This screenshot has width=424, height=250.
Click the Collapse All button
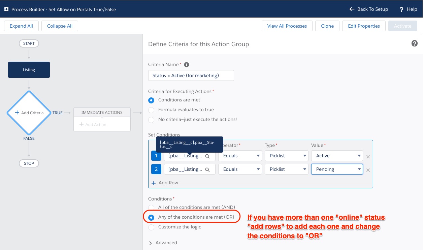[60, 26]
